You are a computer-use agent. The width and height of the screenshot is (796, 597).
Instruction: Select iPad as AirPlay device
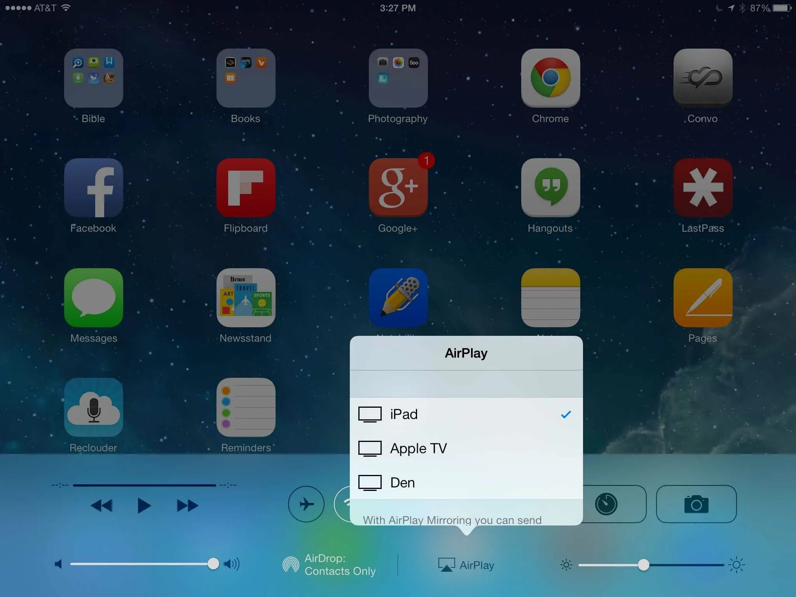pyautogui.click(x=466, y=414)
